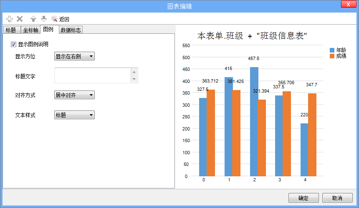Screen dimensions: 359x208
Task: Click the 550 y-axis label
Action: pos(186,45)
